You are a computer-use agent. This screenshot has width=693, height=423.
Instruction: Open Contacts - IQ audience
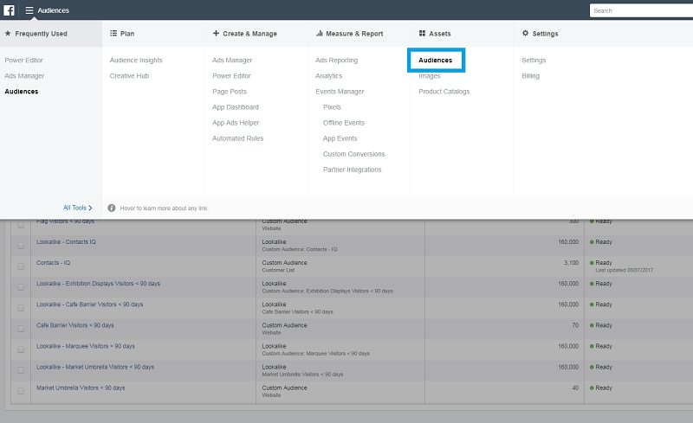[x=53, y=263]
